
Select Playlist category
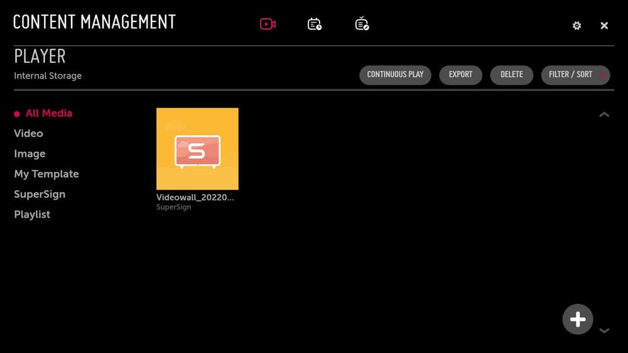(x=32, y=214)
